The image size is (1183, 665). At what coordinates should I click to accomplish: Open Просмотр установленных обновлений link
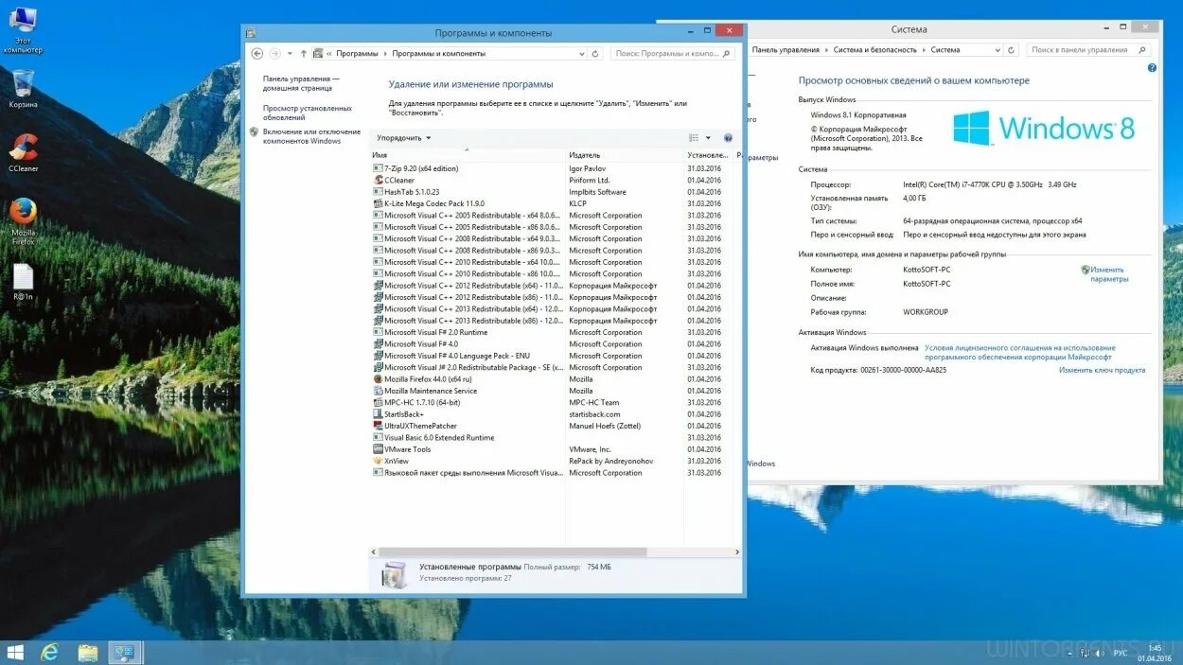(308, 113)
